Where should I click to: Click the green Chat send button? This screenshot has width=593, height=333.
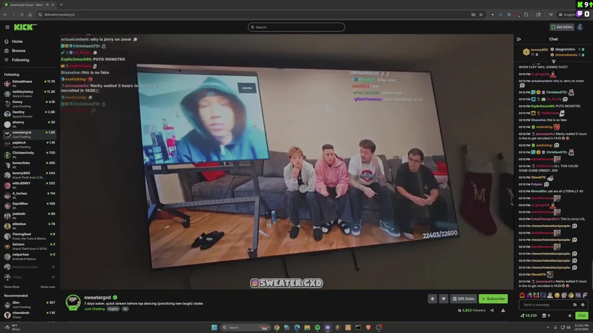click(x=581, y=316)
